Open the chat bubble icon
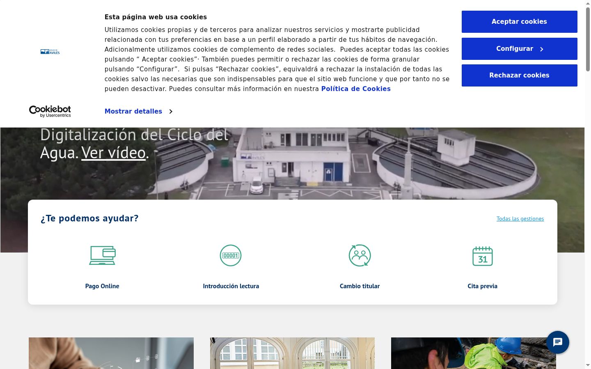This screenshot has width=591, height=369. pyautogui.click(x=558, y=342)
